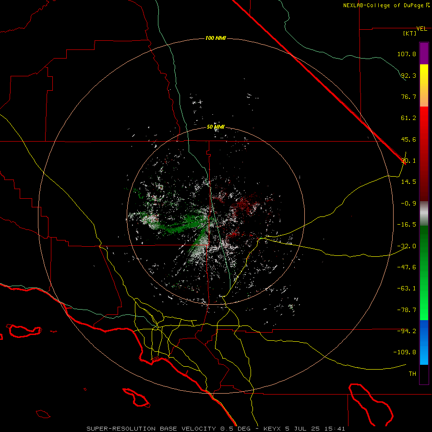Screen dimensions: 432x432
Task: Click the 45.6 velocity scale value
Action: (408, 139)
